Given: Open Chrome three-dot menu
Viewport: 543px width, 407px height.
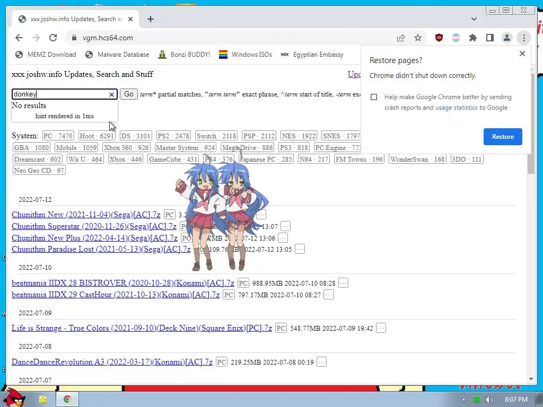Looking at the screenshot, I should [x=524, y=38].
